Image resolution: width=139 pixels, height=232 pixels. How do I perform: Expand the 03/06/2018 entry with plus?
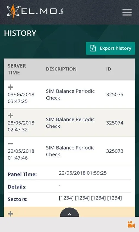coord(10,87)
